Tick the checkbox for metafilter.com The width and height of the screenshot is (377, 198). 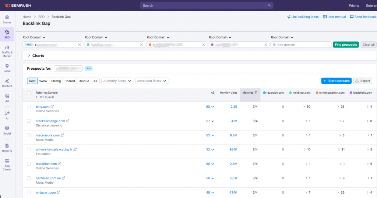(x=29, y=164)
